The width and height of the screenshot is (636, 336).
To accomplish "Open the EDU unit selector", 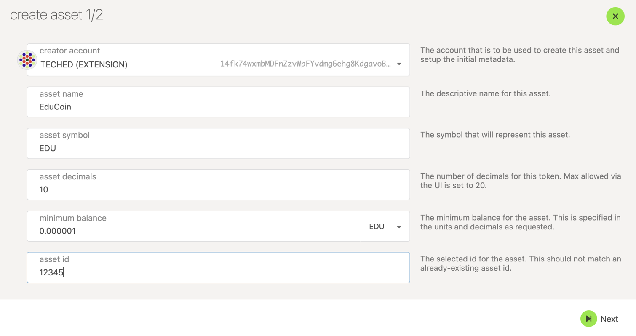I will coord(385,227).
